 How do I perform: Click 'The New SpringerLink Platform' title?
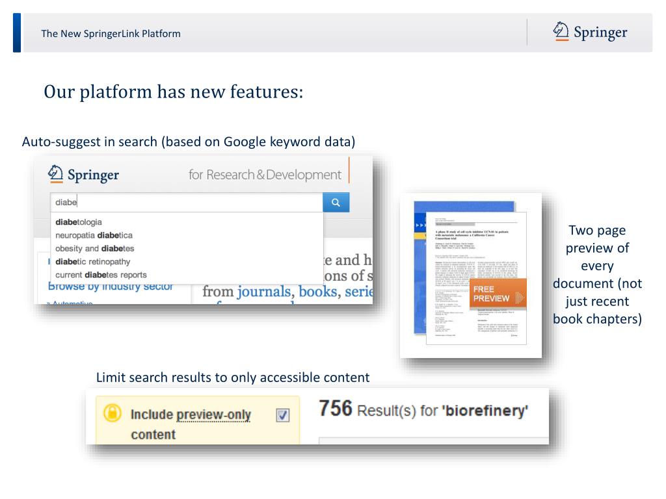click(x=111, y=34)
